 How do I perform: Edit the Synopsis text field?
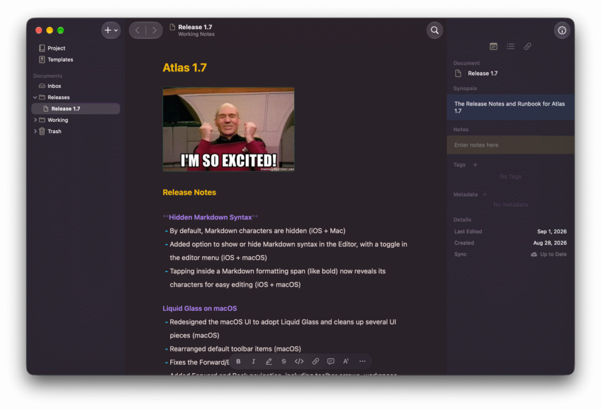click(x=511, y=107)
